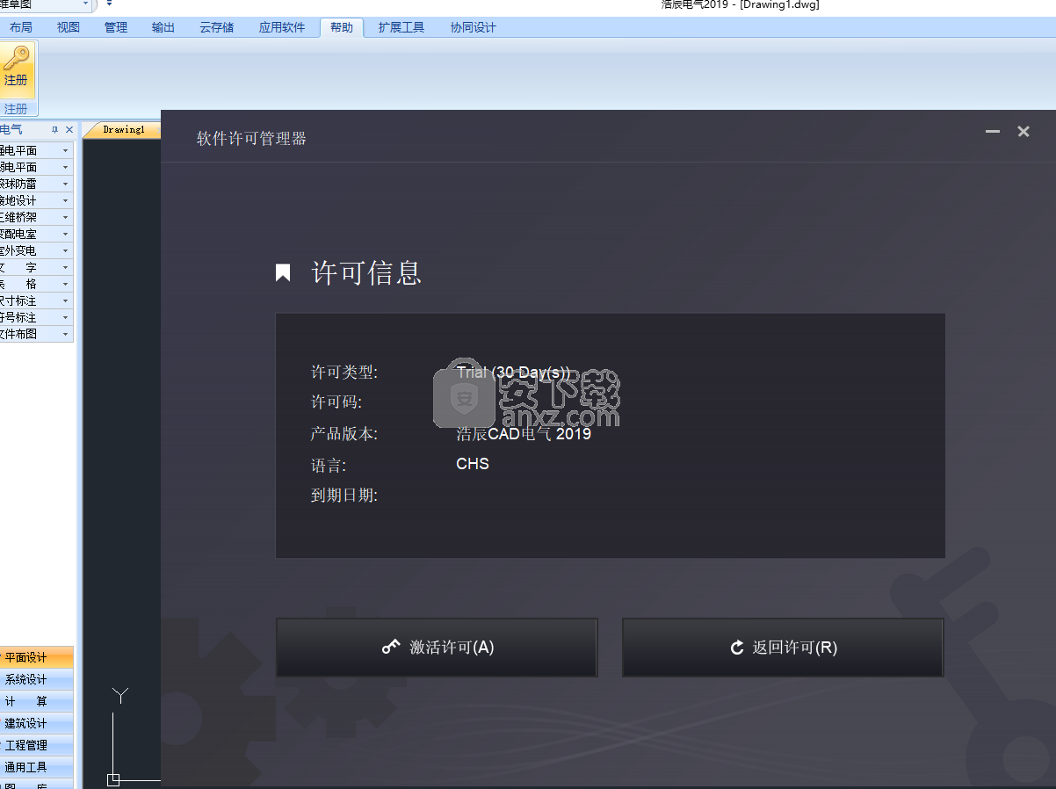Screen dimensions: 1056x789
Task: Switch to the 布局 ribbon tab
Action: (21, 27)
